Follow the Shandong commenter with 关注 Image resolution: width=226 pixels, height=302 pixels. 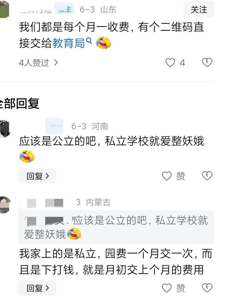point(199,10)
